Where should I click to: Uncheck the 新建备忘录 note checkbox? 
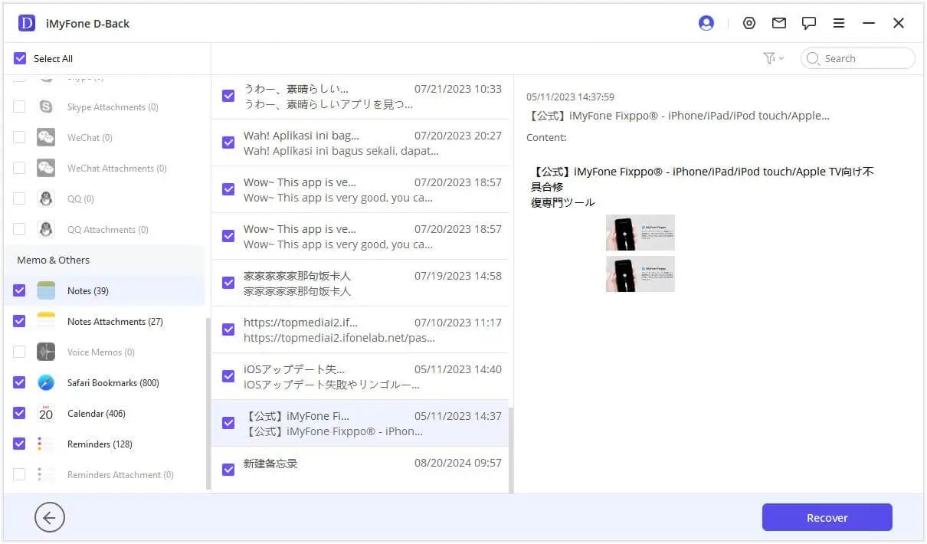pyautogui.click(x=228, y=470)
